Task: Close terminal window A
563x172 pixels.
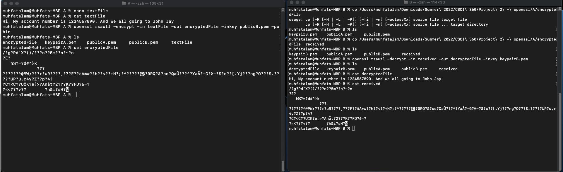Action: coord(5,3)
